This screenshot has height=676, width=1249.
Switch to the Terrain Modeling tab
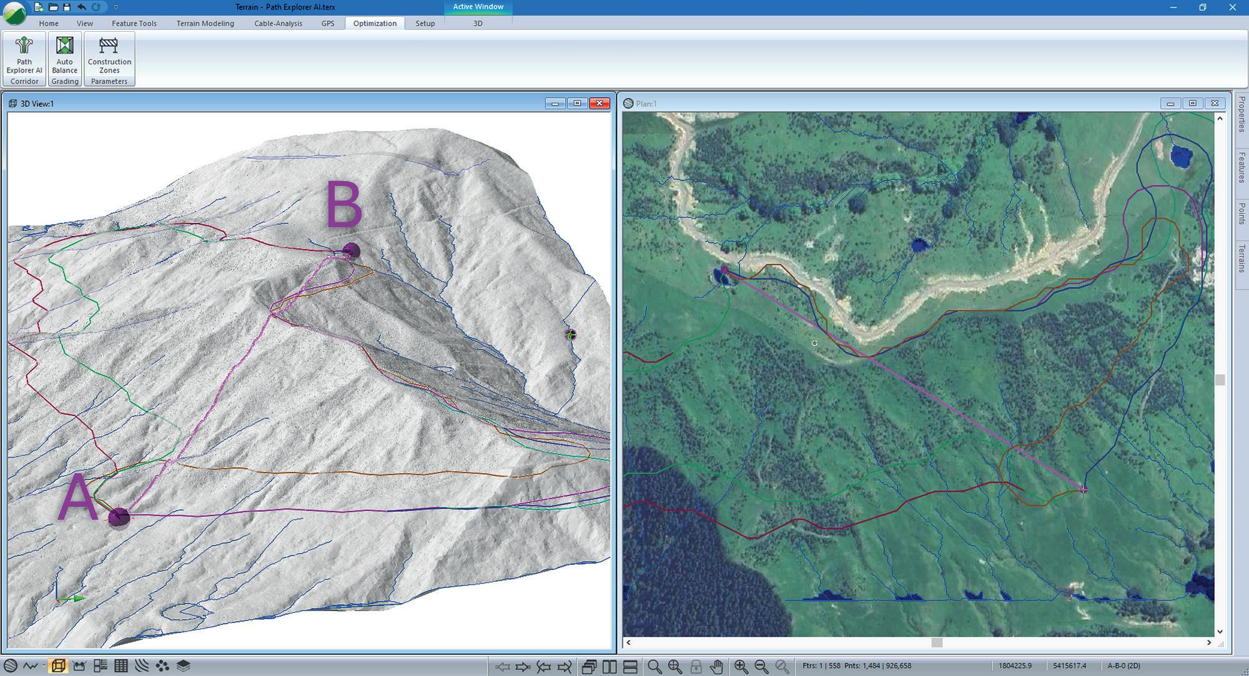pos(205,23)
